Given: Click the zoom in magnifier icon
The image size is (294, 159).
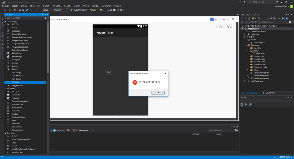Looking at the screenshot, I should coord(228,27).
